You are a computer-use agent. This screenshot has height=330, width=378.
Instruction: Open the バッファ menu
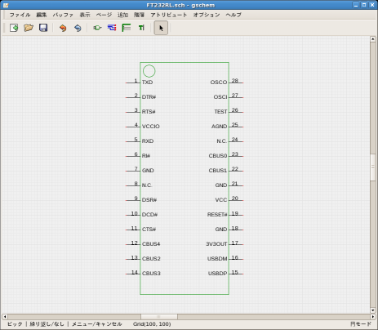63,15
